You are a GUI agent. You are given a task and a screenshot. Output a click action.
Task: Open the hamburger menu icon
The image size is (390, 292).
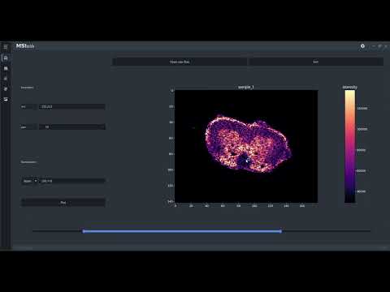(x=6, y=46)
